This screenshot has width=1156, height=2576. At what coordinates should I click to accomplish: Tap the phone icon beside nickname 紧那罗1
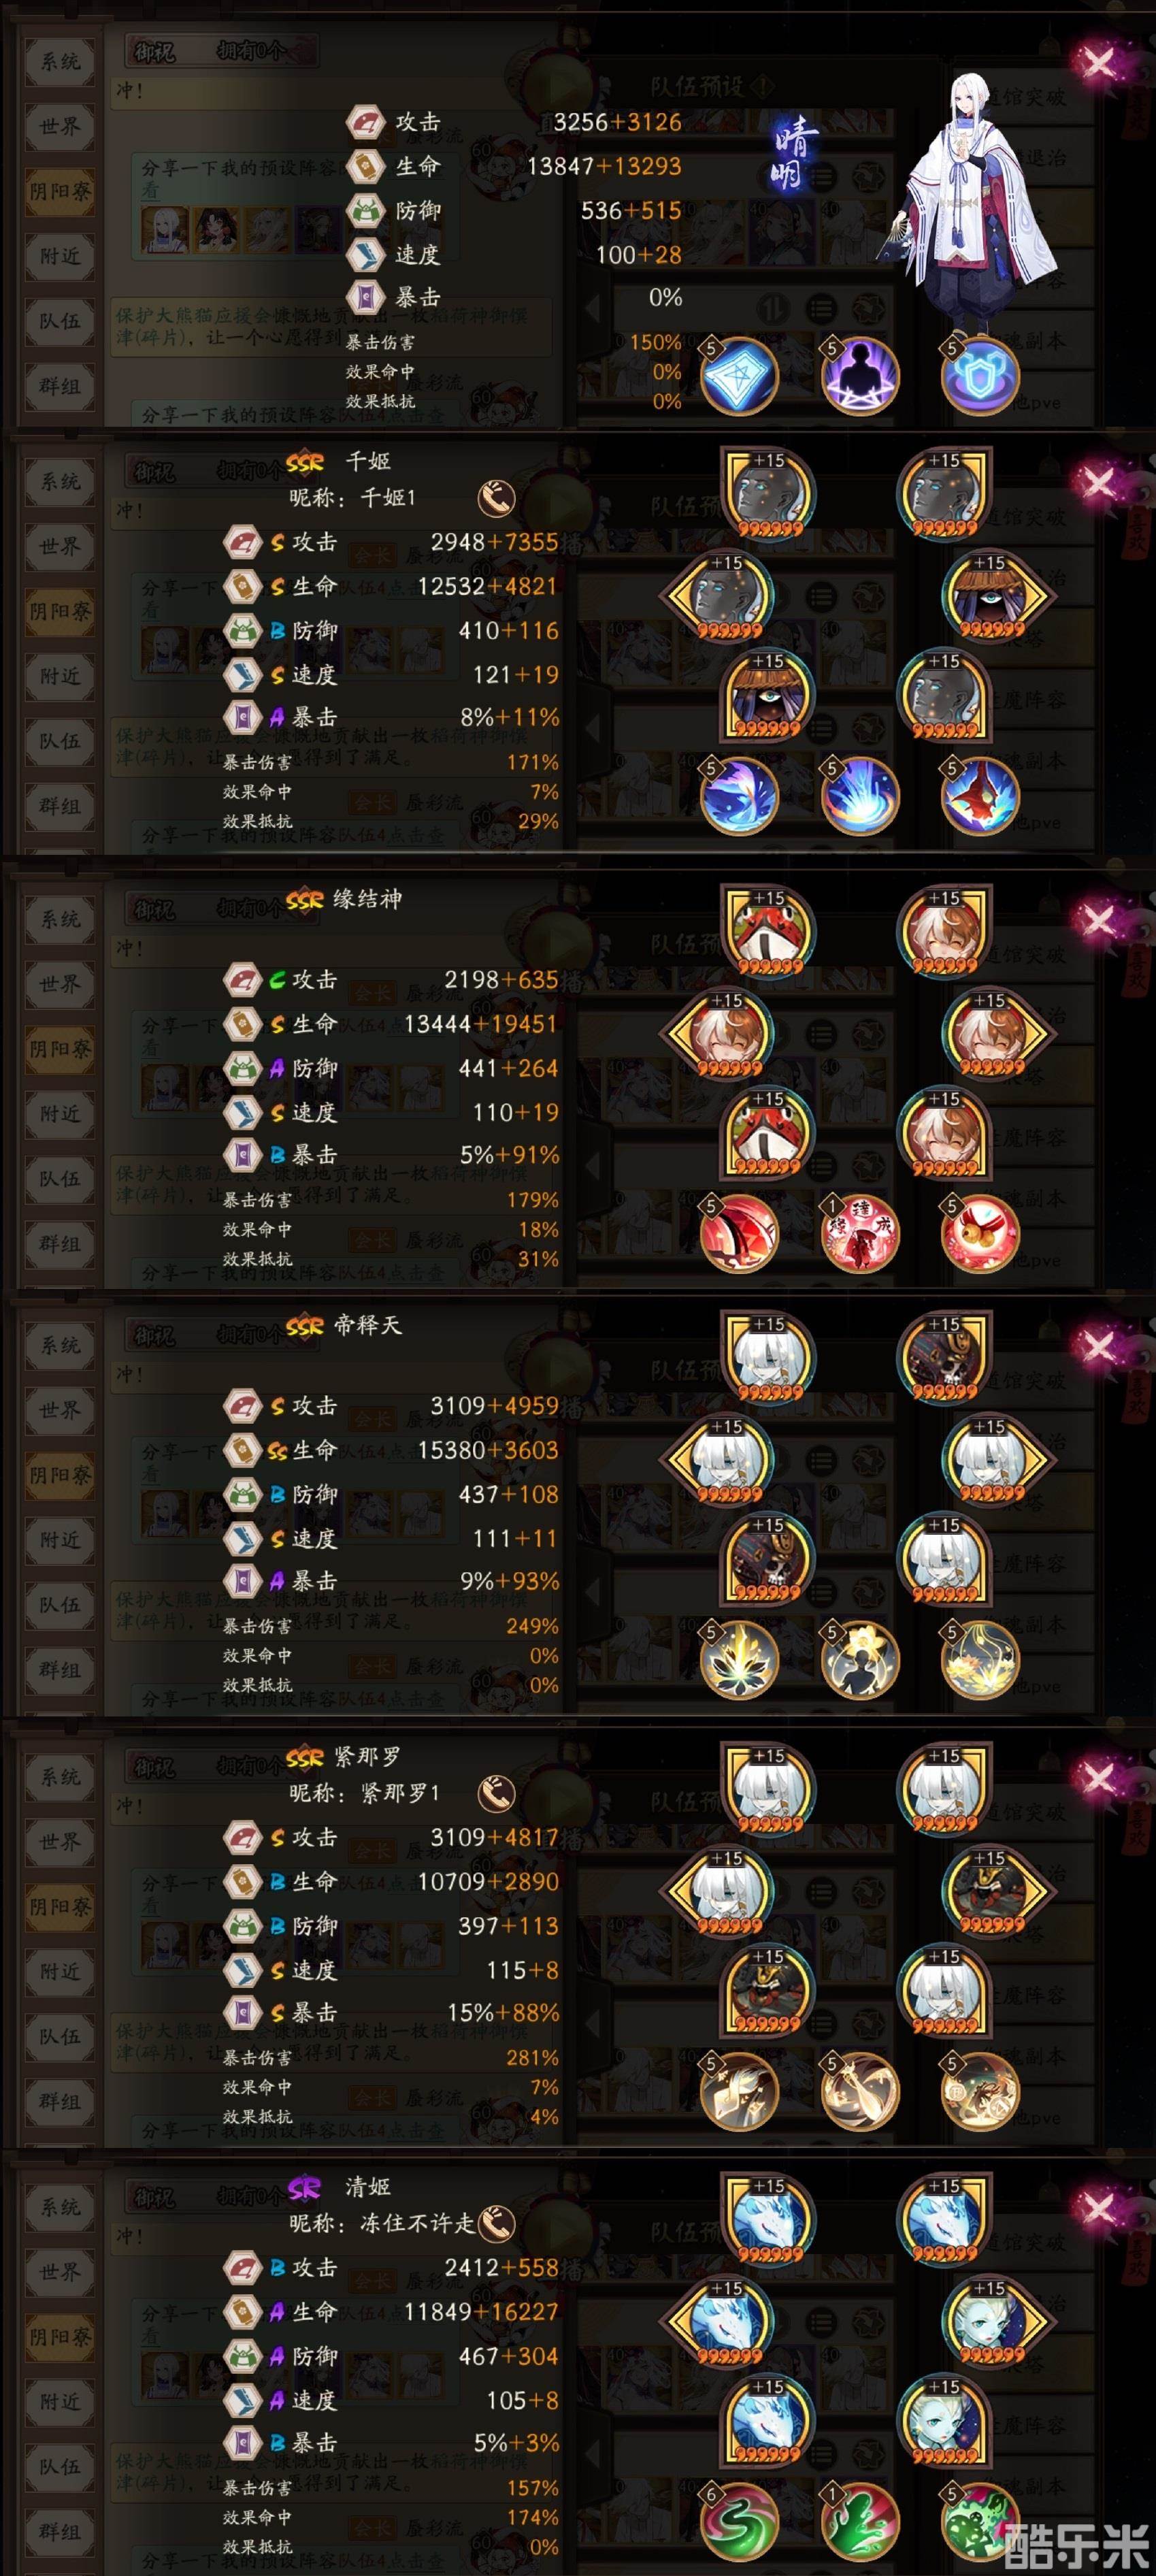coord(496,1793)
